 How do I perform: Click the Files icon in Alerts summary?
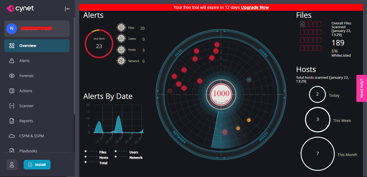point(121,27)
